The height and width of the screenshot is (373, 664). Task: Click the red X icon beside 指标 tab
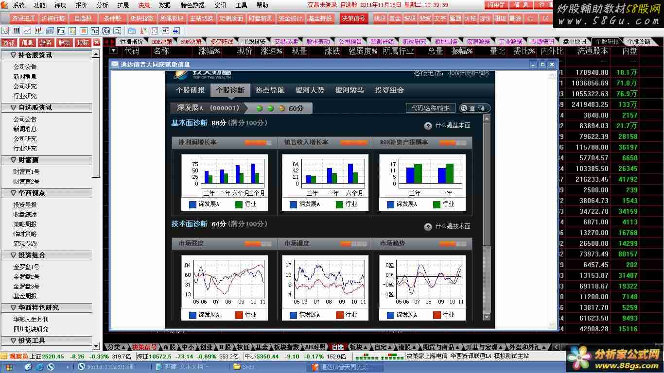click(x=97, y=42)
